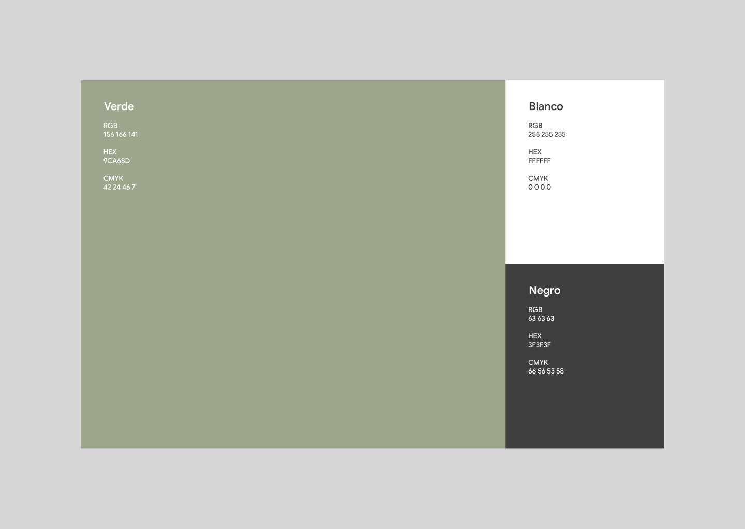Click the Negro heading text

(544, 291)
